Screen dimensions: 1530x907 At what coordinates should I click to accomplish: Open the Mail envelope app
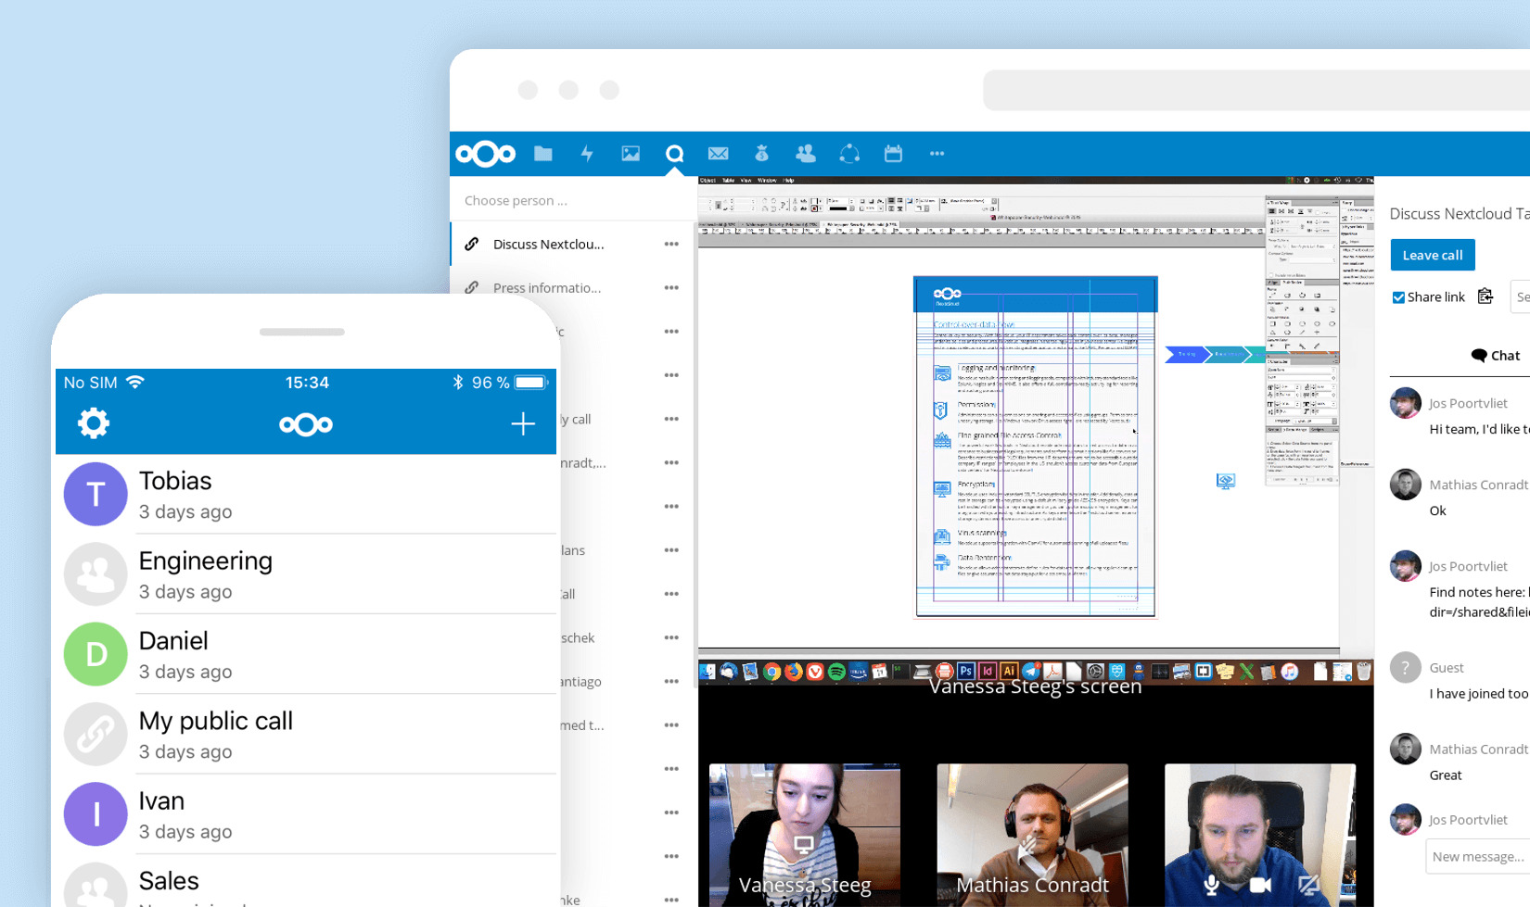718,154
